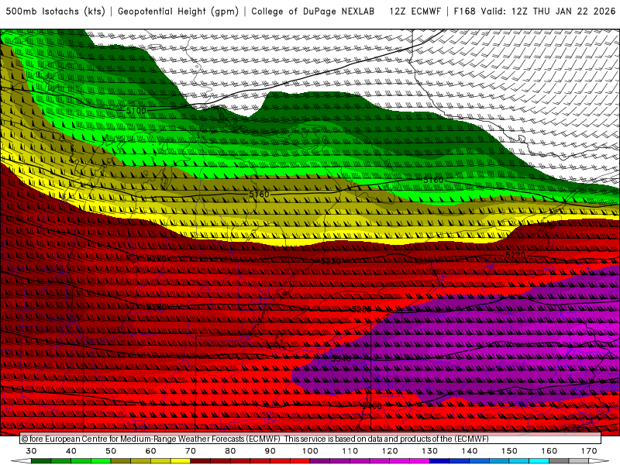620x465 pixels.
Task: Click the 160 label on the color scale
Action: pyautogui.click(x=549, y=451)
